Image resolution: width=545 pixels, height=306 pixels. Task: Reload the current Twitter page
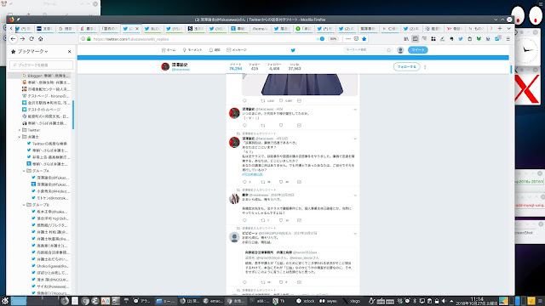pyautogui.click(x=32, y=39)
